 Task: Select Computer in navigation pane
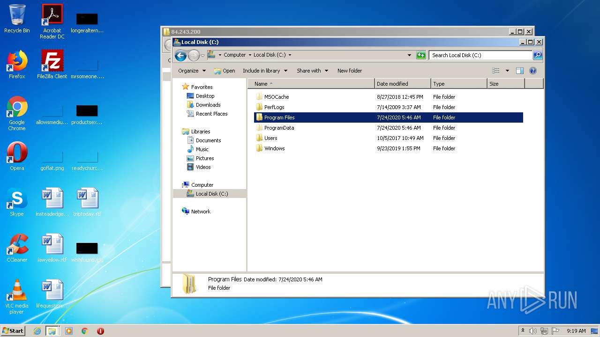pos(202,185)
